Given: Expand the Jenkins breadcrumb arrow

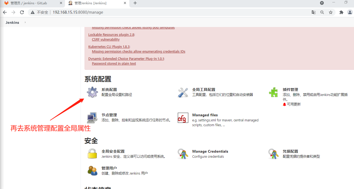Looking at the screenshot, I should coord(25,22).
